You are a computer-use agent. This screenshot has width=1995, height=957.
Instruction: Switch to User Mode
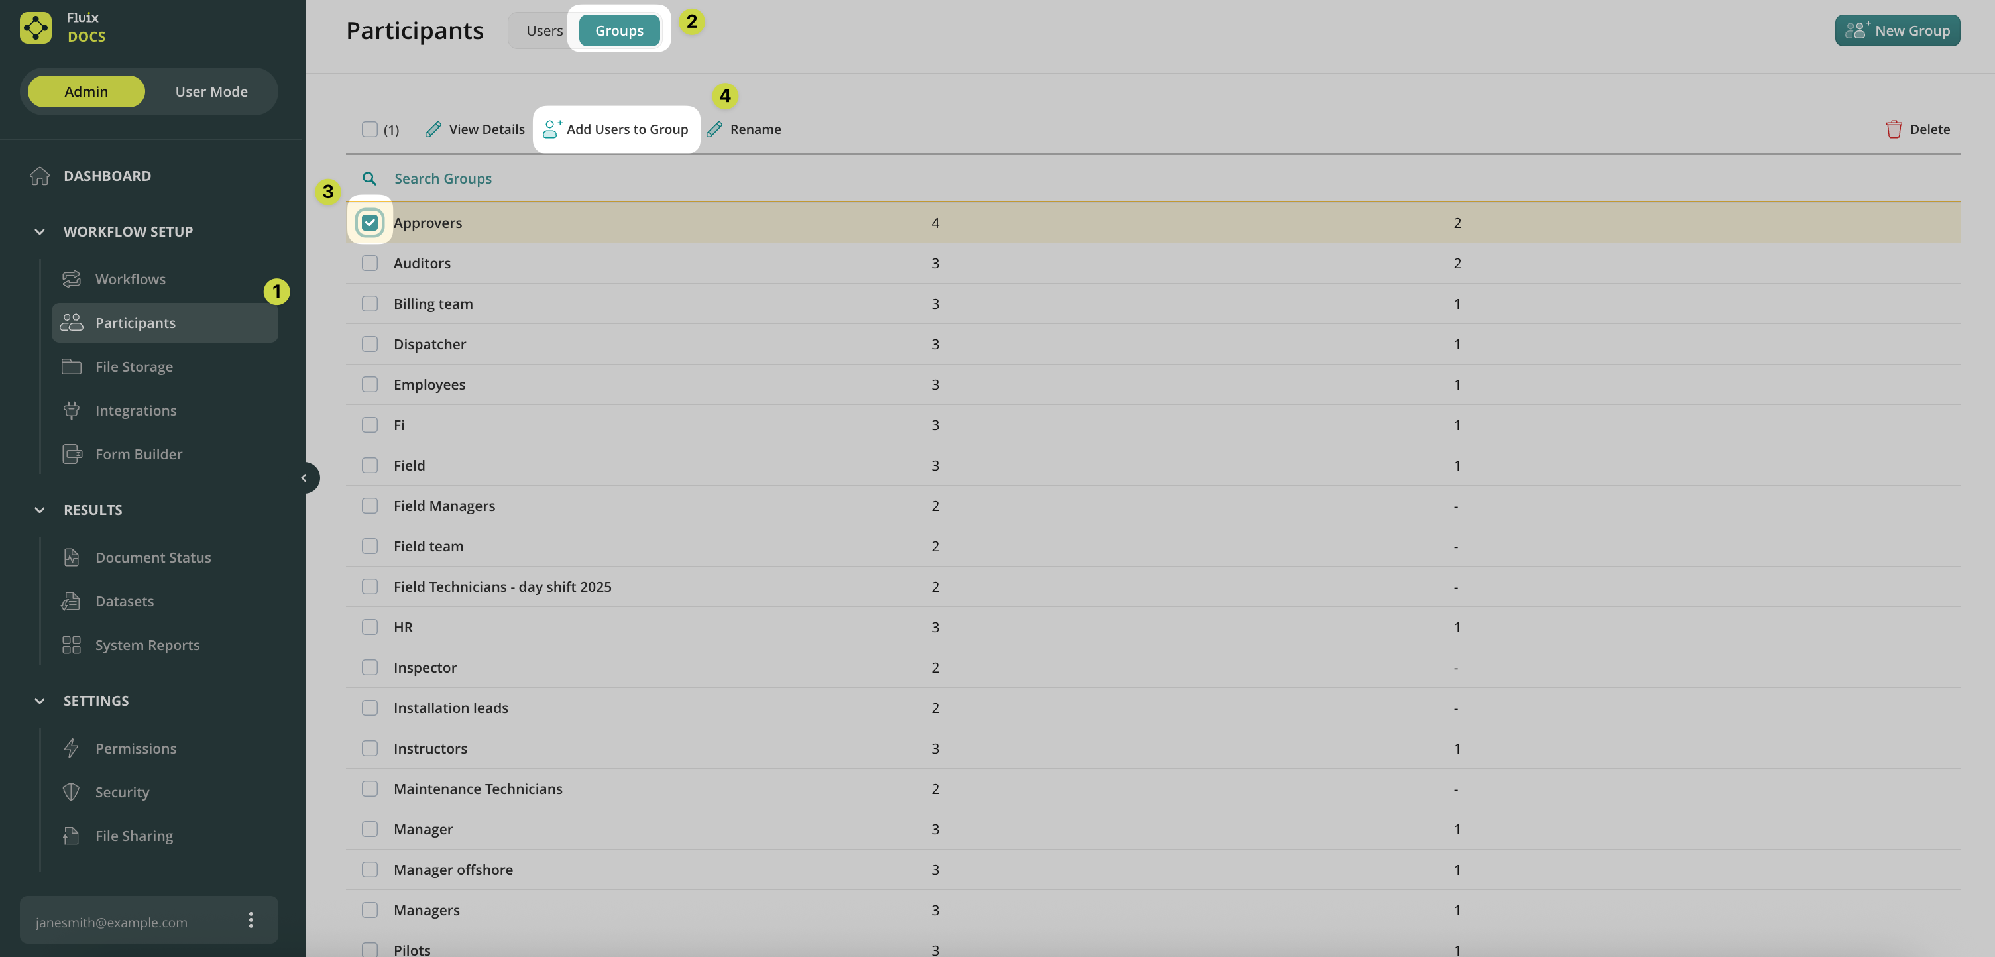tap(211, 91)
